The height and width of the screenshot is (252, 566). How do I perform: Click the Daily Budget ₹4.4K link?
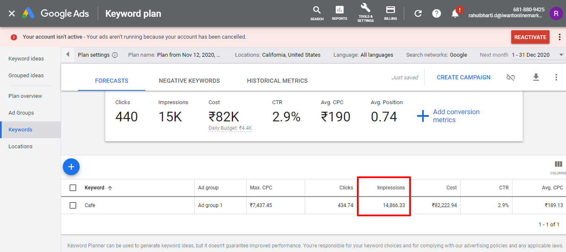pos(230,128)
